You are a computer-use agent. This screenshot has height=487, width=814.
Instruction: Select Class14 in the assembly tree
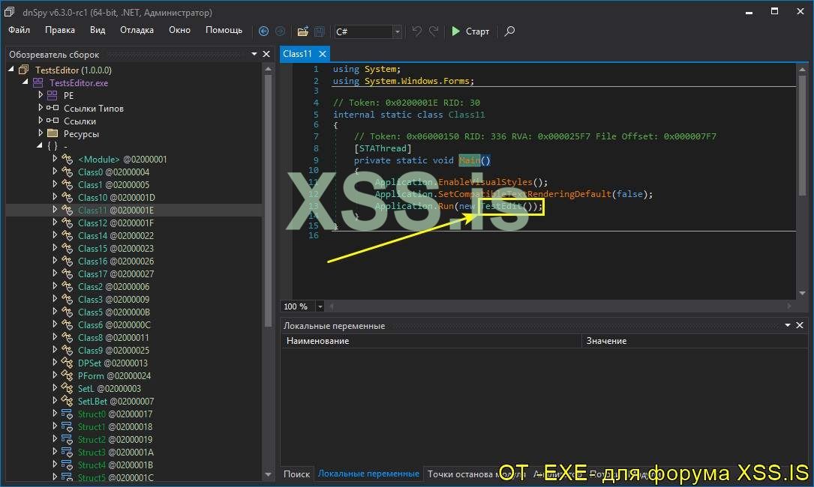(x=93, y=235)
